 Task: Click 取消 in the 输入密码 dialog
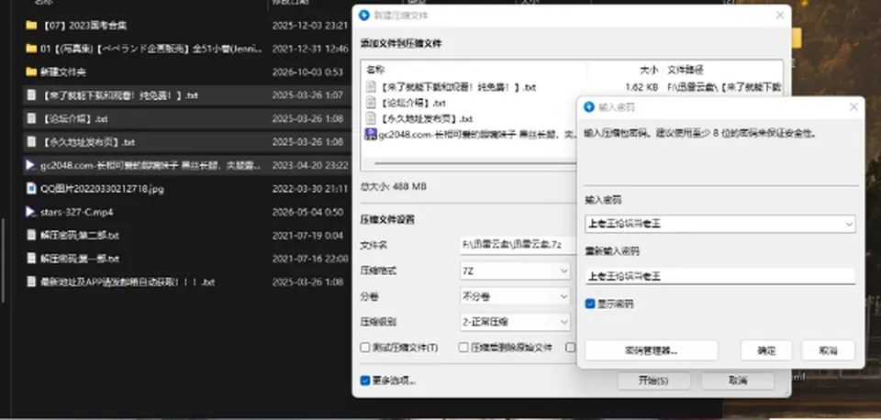828,350
